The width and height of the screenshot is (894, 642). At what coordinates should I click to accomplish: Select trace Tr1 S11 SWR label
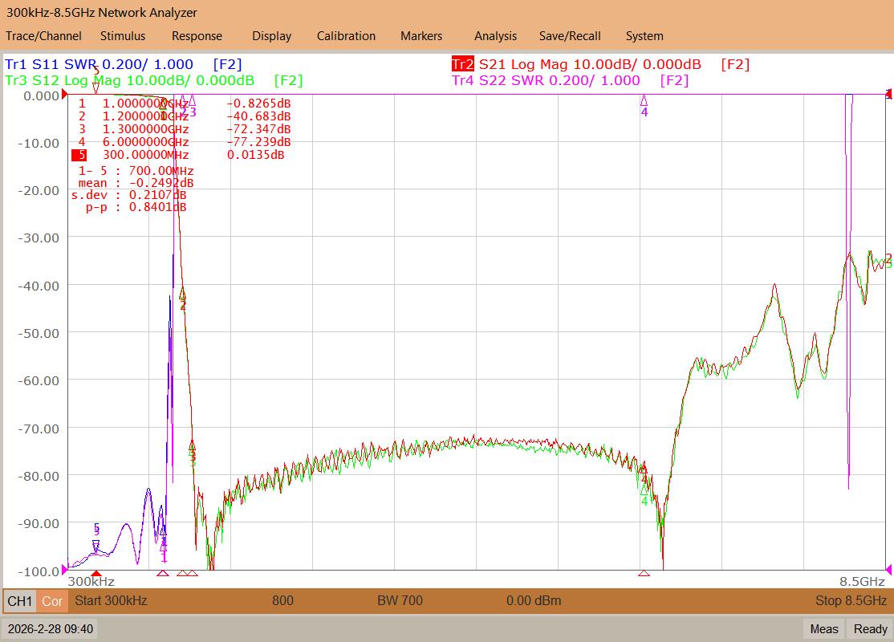[x=123, y=64]
